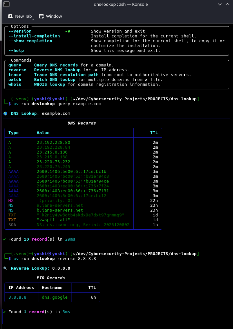Click the --show-completion option
Screen dimensions: 233x329
[x=30, y=41]
